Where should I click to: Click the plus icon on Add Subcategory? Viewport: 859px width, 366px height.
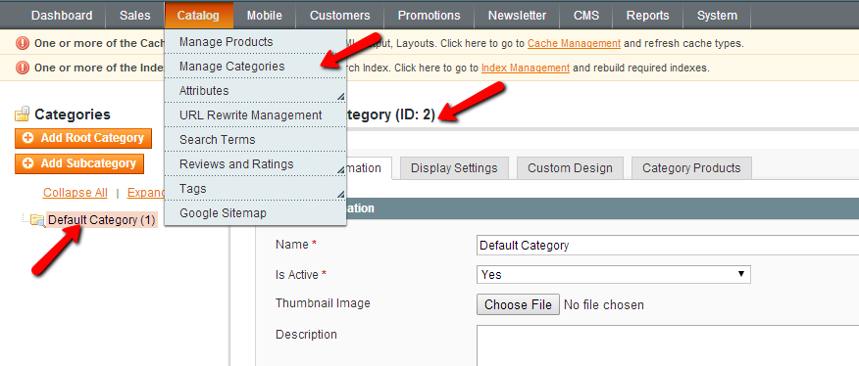coord(27,163)
